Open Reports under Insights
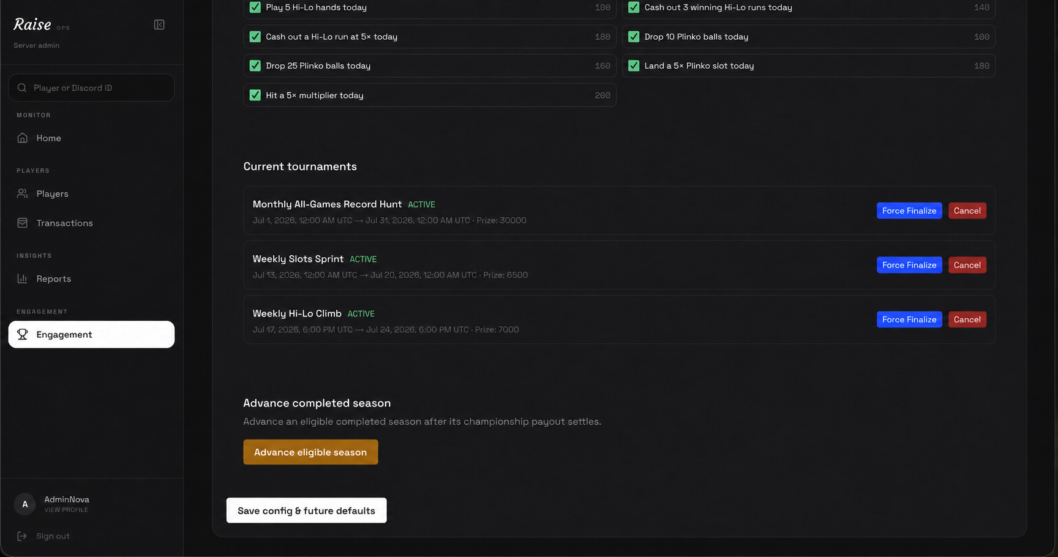This screenshot has width=1058, height=557. click(91, 278)
